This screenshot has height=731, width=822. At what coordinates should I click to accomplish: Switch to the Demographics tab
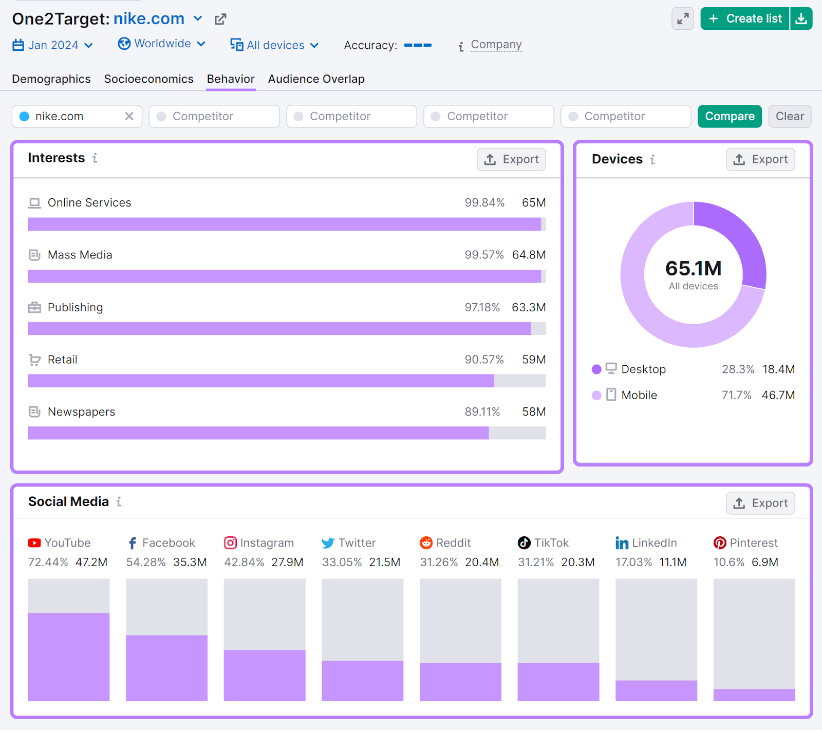pos(51,79)
